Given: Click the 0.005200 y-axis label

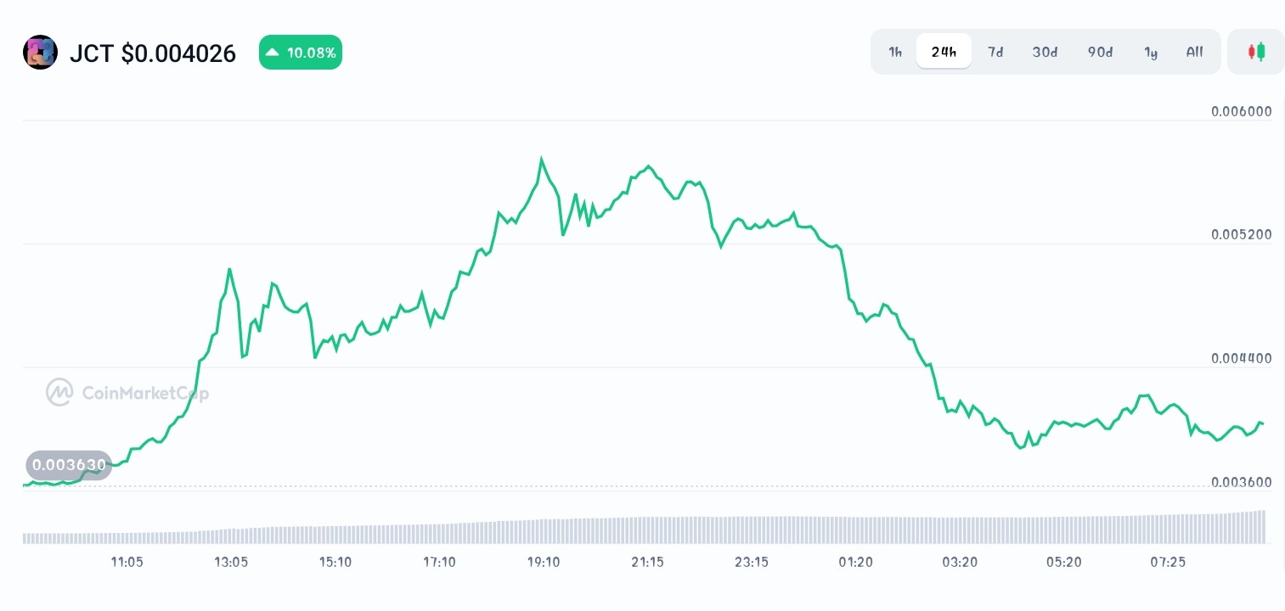Looking at the screenshot, I should (x=1242, y=235).
